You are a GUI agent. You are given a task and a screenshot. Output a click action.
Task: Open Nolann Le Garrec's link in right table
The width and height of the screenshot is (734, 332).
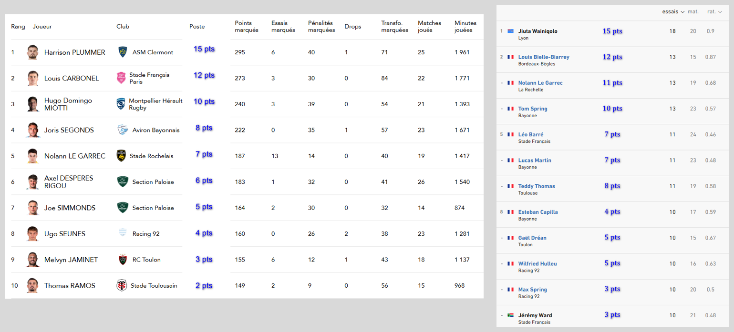click(540, 83)
